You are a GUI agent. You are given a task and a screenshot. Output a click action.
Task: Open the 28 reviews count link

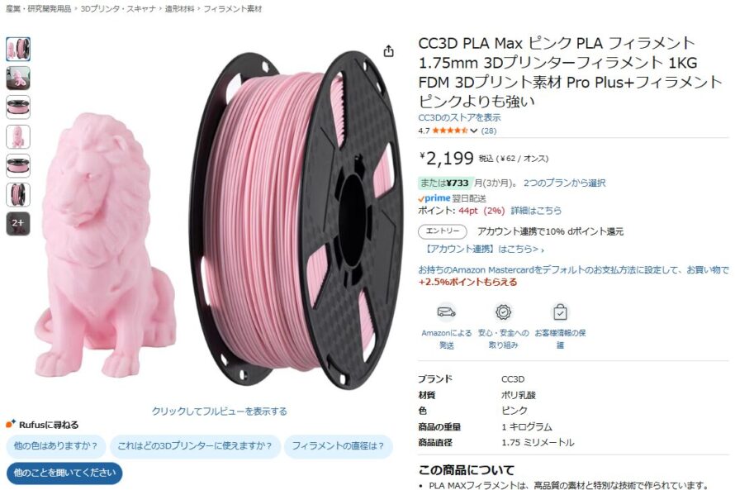pyautogui.click(x=488, y=131)
